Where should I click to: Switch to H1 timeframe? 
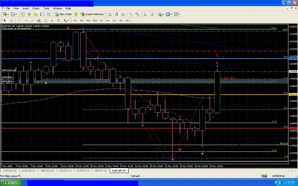101,20
